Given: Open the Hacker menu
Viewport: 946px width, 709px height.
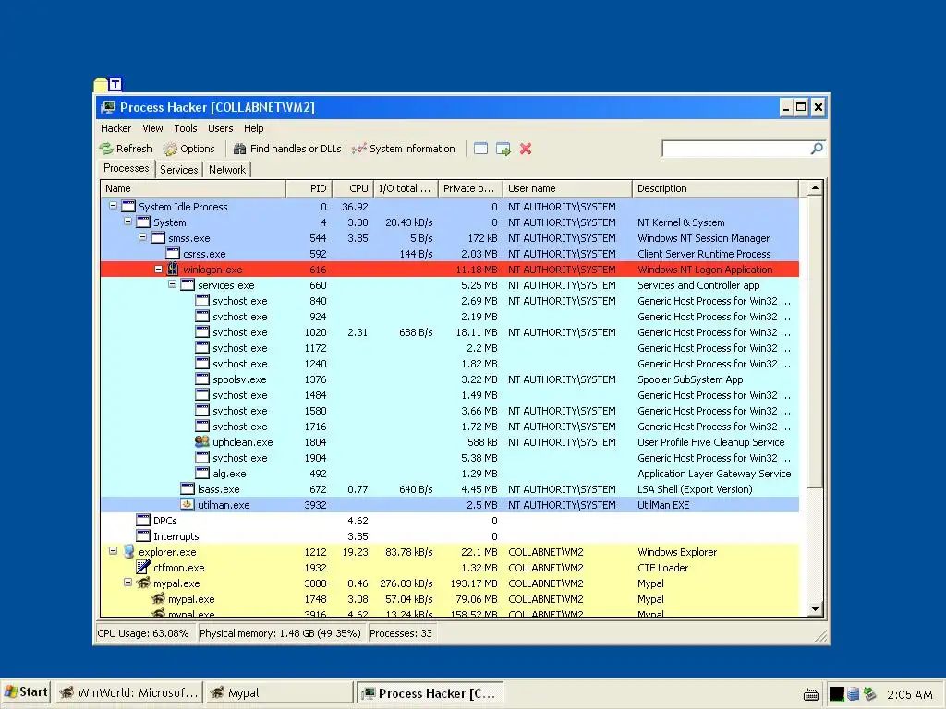Looking at the screenshot, I should [115, 128].
